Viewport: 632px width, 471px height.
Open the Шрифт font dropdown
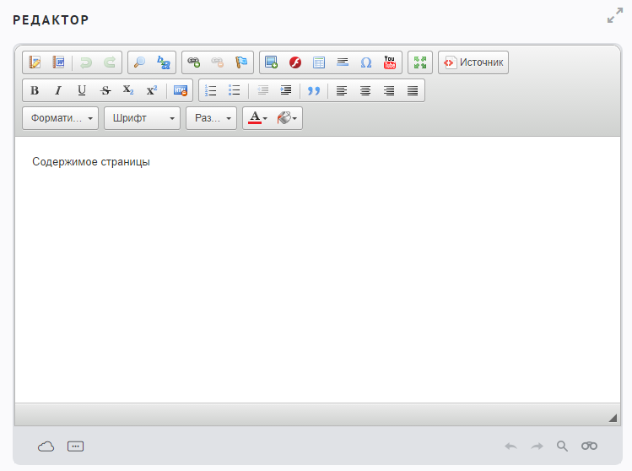pos(142,119)
